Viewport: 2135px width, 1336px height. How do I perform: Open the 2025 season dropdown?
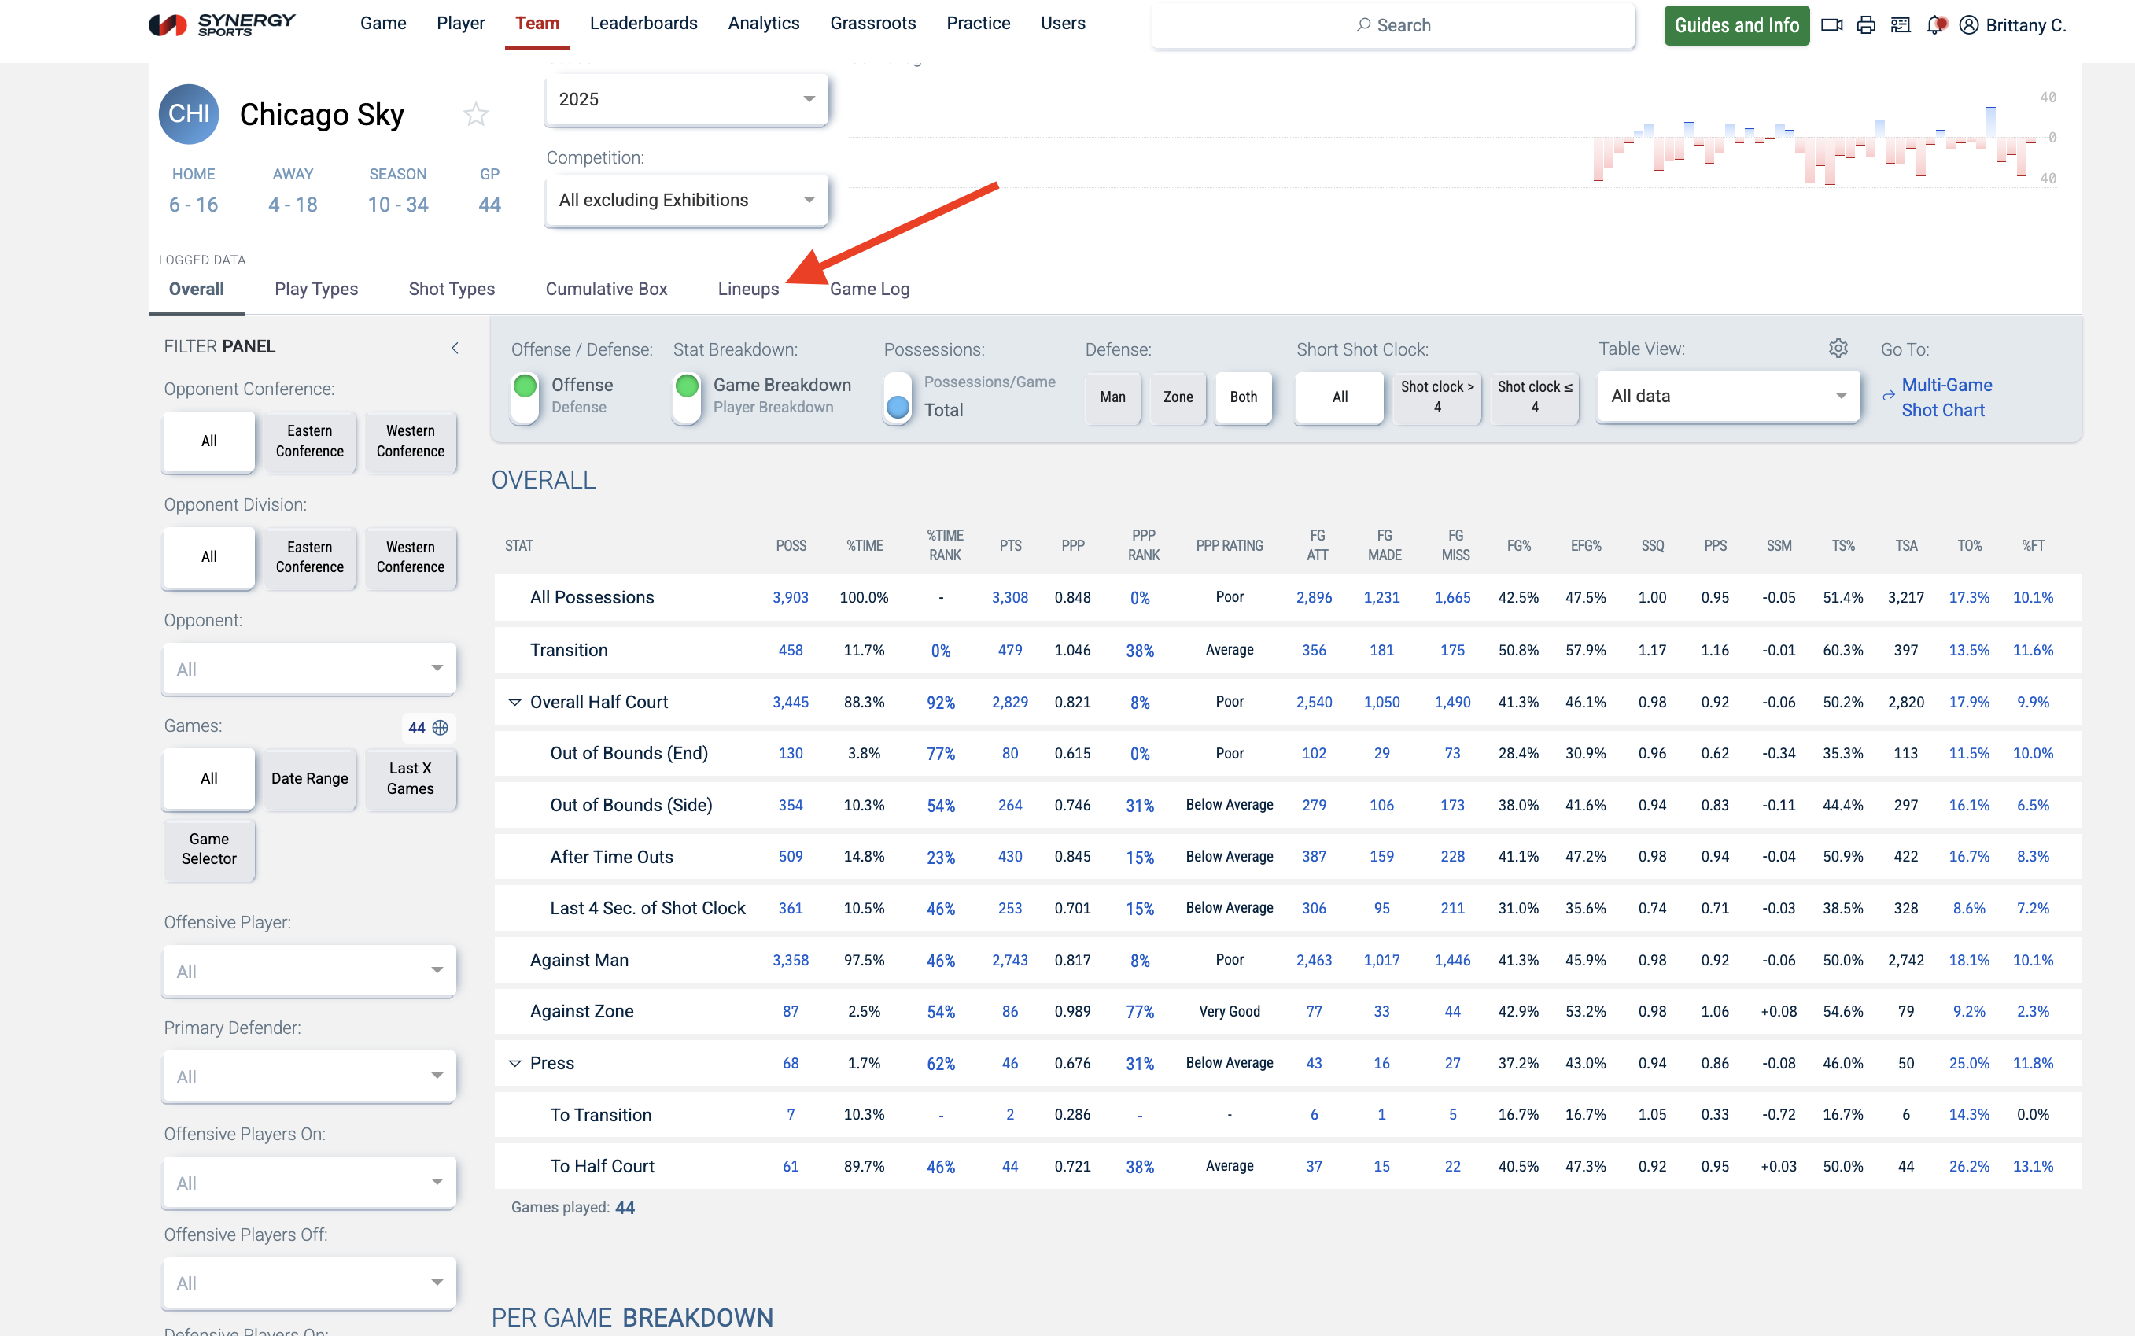point(686,99)
